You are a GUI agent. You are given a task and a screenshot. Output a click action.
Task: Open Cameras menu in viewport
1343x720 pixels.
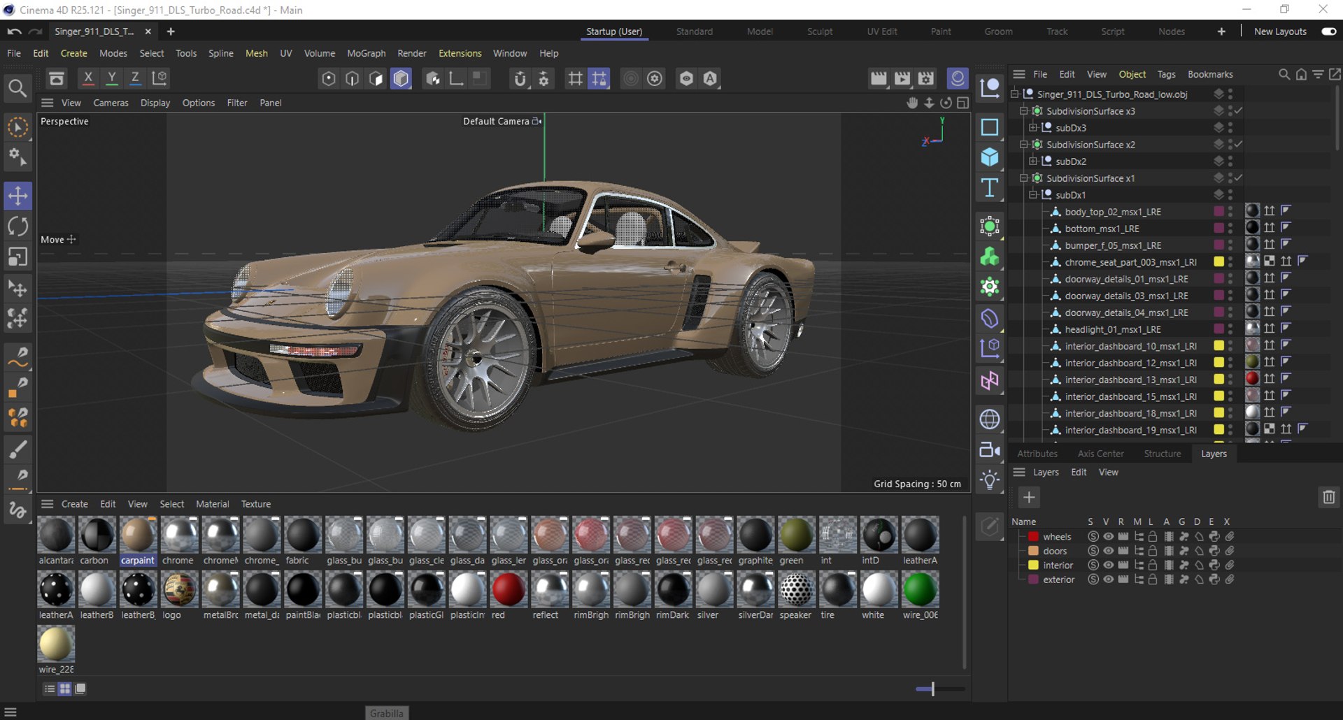pyautogui.click(x=111, y=103)
